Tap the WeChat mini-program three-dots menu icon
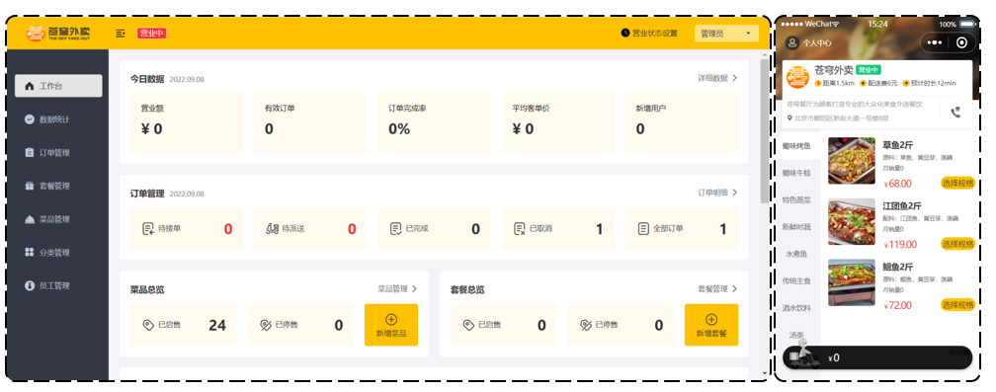Screen dimensions: 996x392 point(935,42)
